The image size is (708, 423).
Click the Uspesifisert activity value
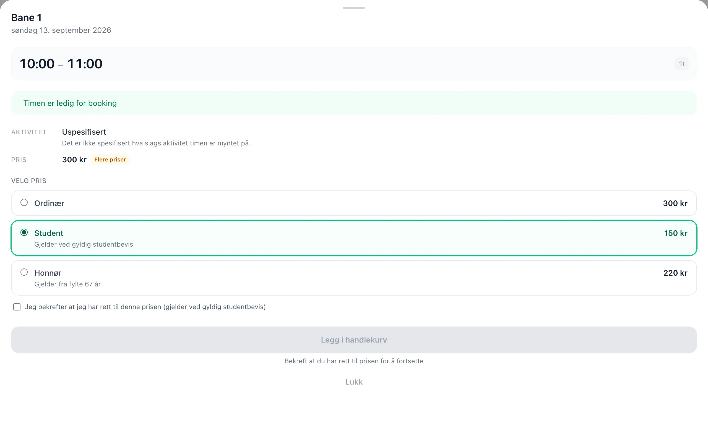tap(84, 132)
